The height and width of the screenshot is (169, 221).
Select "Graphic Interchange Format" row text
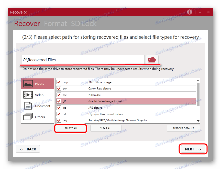pos(105,101)
